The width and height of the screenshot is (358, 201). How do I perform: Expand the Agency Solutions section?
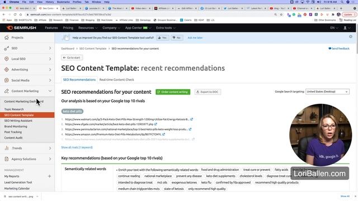[50, 159]
